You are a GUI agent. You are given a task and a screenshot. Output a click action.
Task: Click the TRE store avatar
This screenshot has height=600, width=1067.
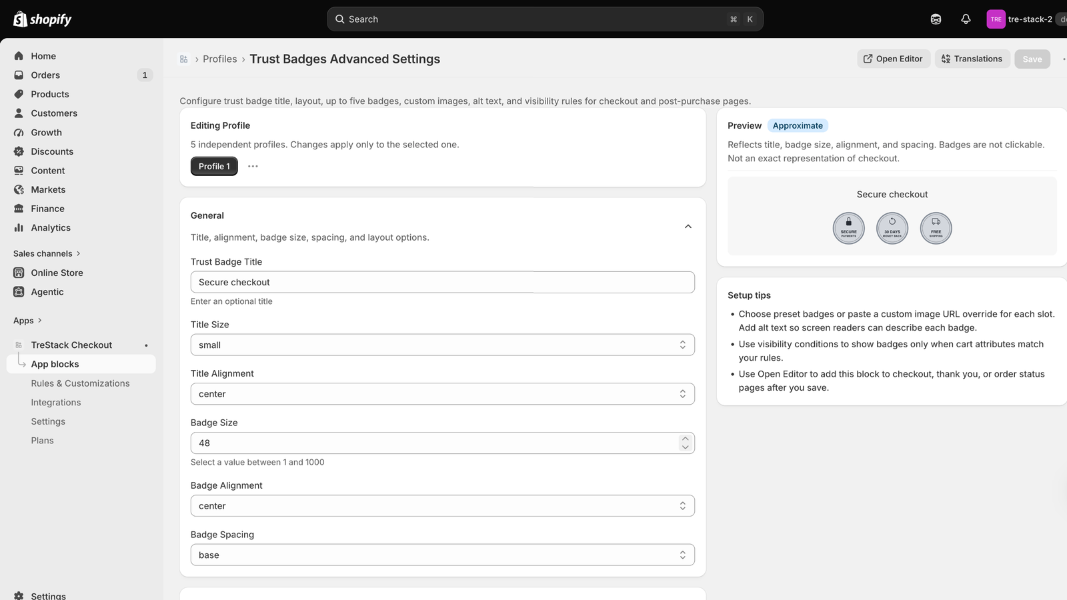pos(996,19)
